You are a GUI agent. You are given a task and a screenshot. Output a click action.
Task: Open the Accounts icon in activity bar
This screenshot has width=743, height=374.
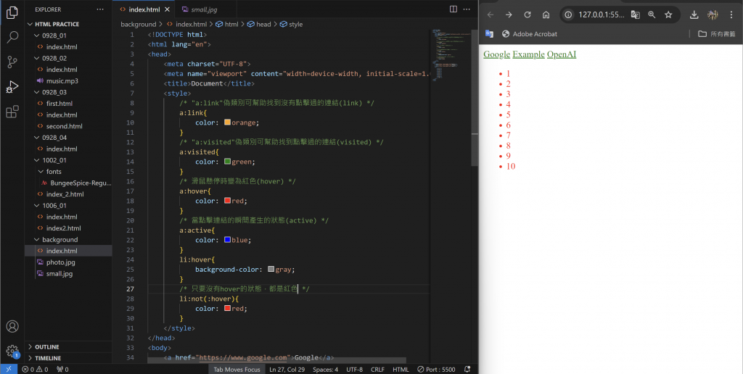point(12,327)
